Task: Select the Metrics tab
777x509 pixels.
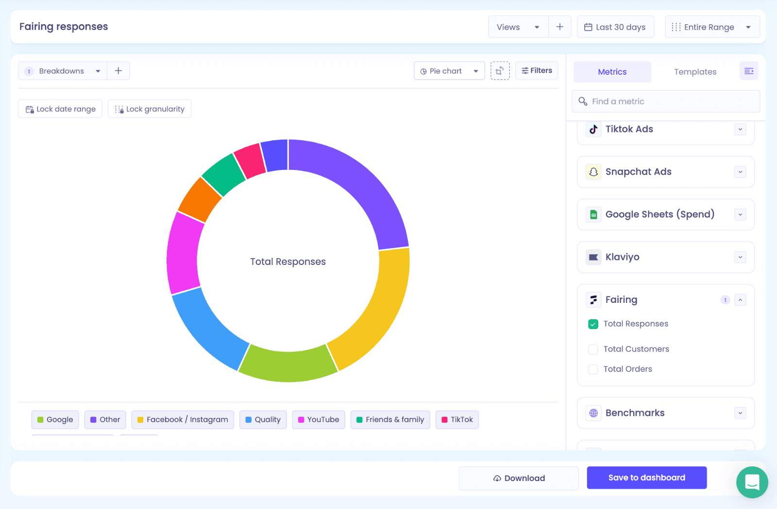Action: (612, 72)
